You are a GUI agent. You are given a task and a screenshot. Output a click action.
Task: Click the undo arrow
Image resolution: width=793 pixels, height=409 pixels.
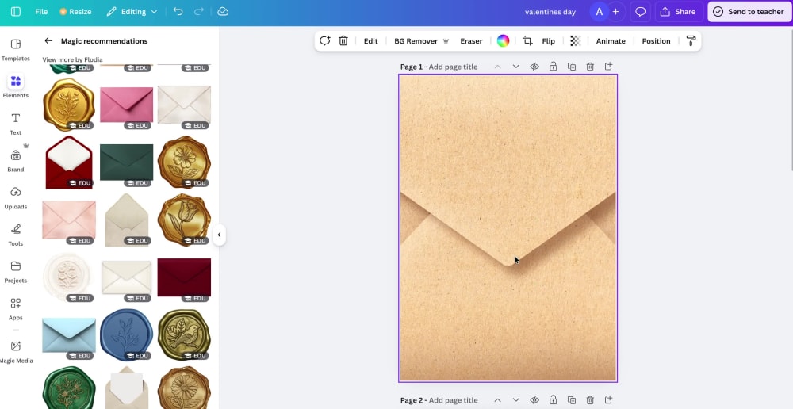coord(178,12)
